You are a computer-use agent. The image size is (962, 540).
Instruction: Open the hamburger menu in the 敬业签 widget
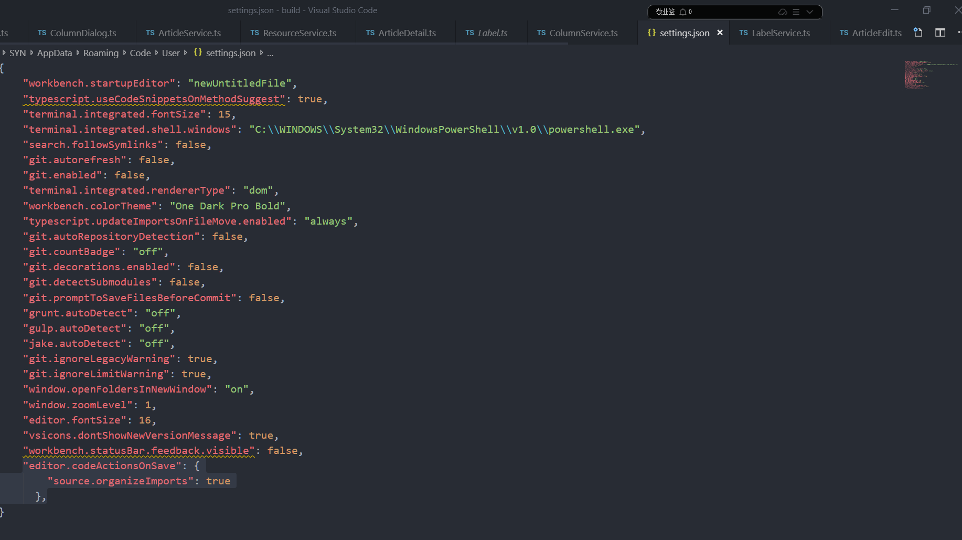coord(796,12)
